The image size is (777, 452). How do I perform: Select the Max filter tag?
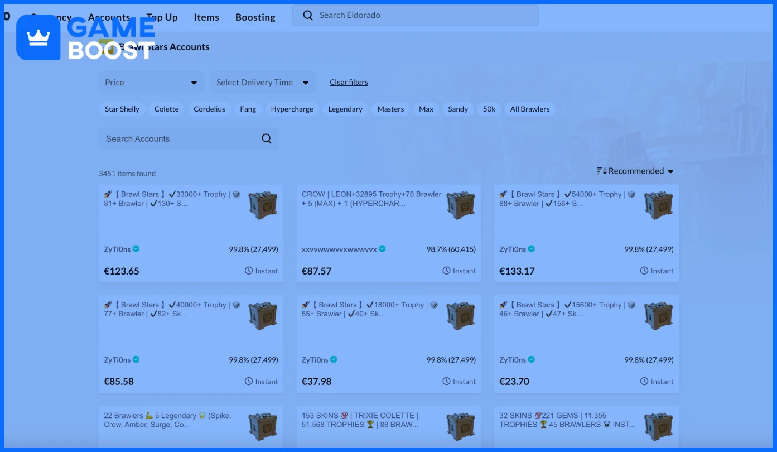point(426,109)
